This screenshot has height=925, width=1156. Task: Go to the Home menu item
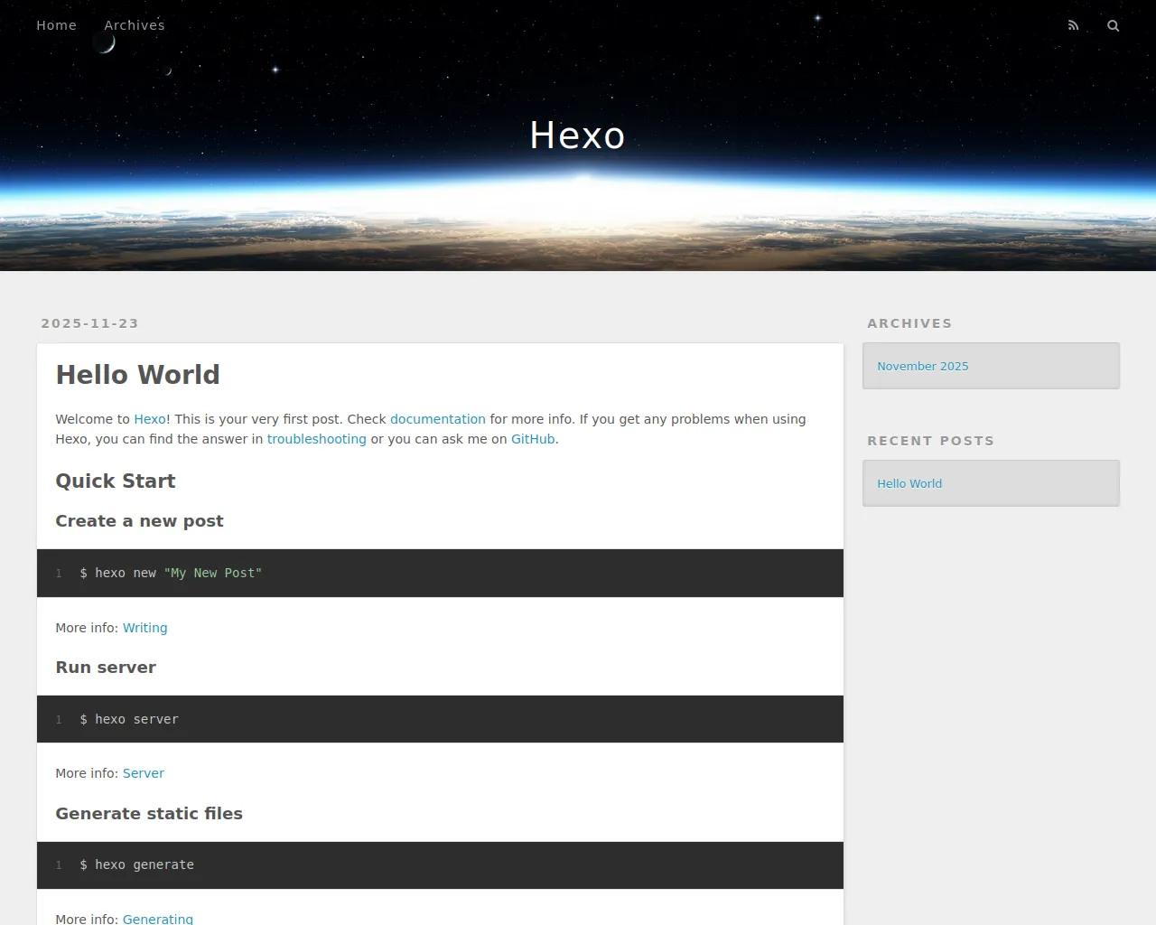click(x=56, y=25)
